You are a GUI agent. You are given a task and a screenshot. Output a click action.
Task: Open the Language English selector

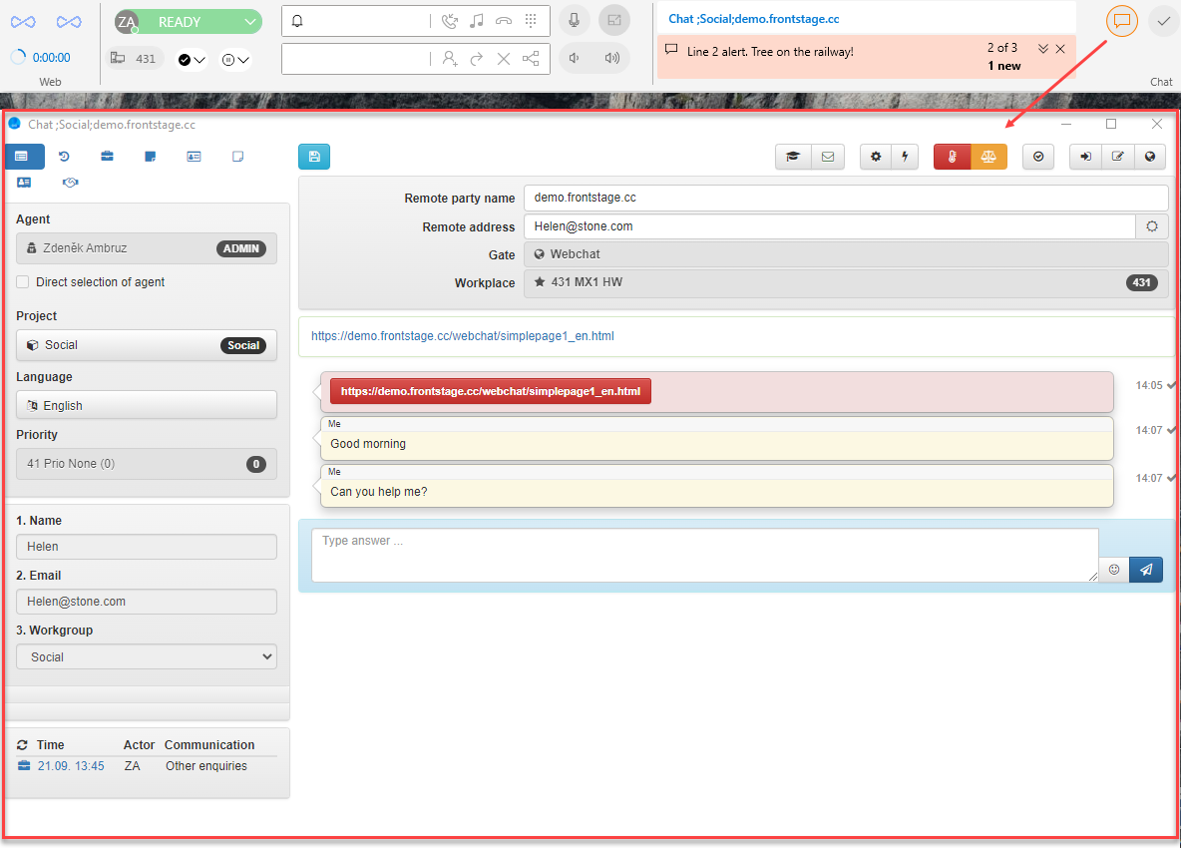pos(146,405)
